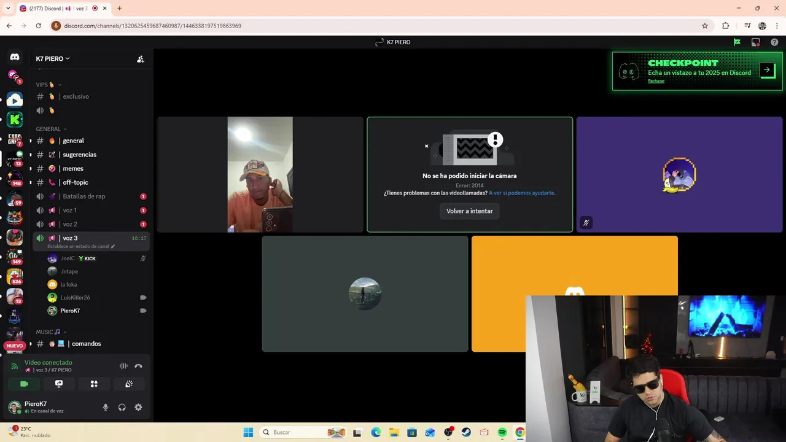Open K7 PIERO server dropdown menu
Image resolution: width=786 pixels, height=442 pixels.
point(53,59)
